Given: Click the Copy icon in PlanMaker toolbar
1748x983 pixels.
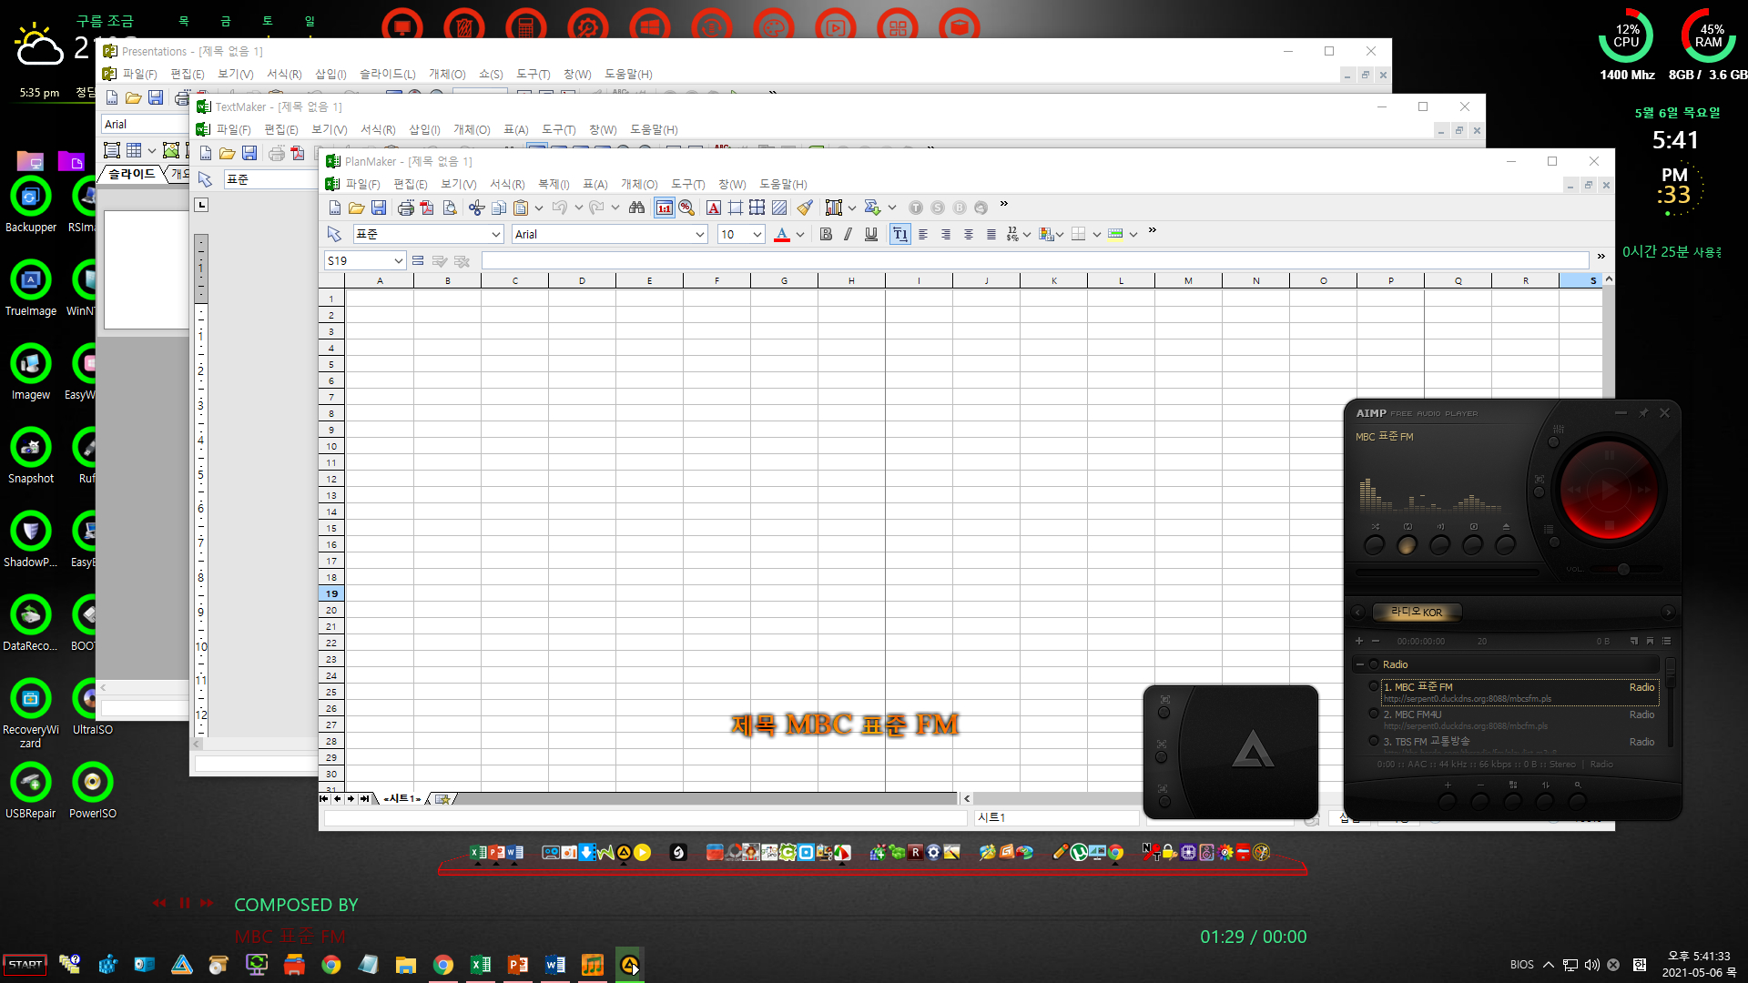Looking at the screenshot, I should [498, 208].
